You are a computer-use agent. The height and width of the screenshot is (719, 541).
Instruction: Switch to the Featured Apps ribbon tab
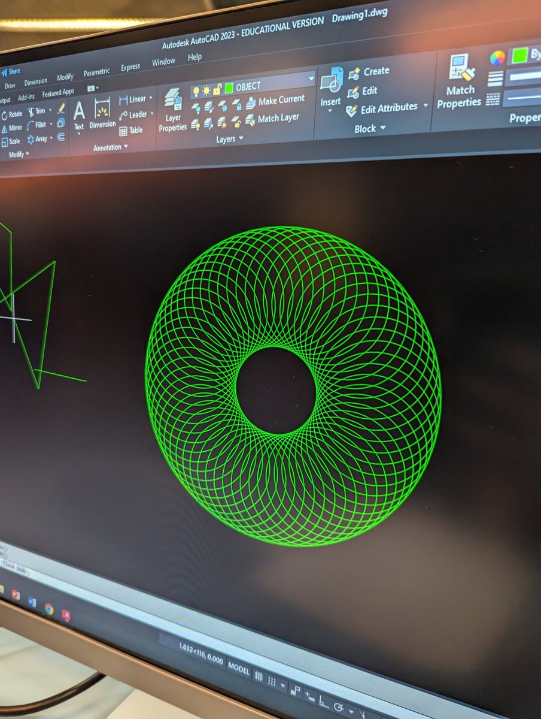58,93
